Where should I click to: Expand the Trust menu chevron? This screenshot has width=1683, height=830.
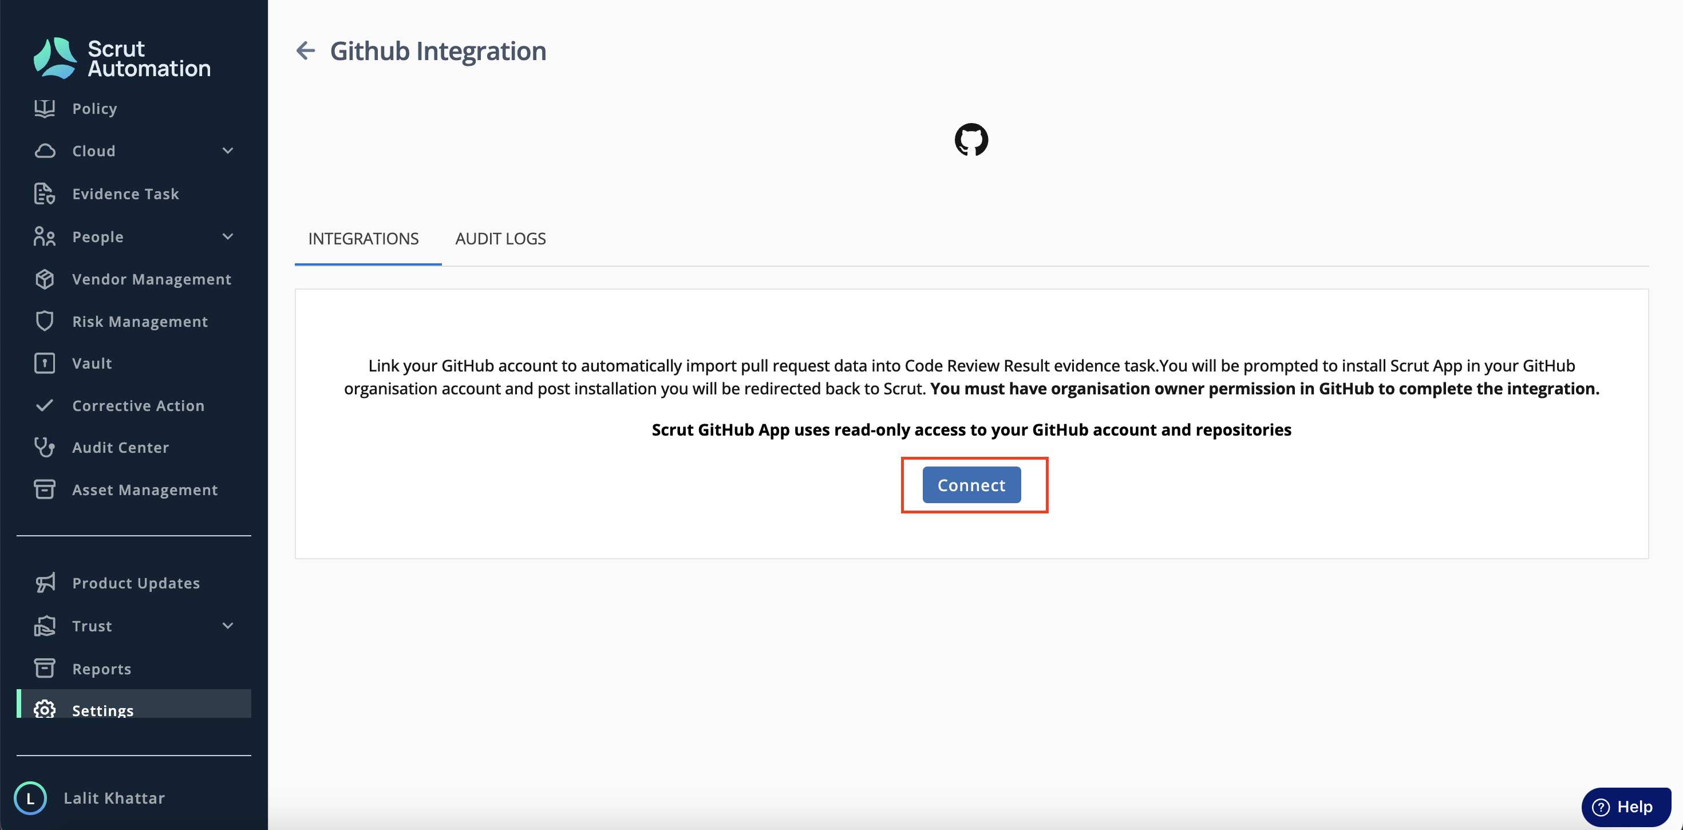pos(228,626)
